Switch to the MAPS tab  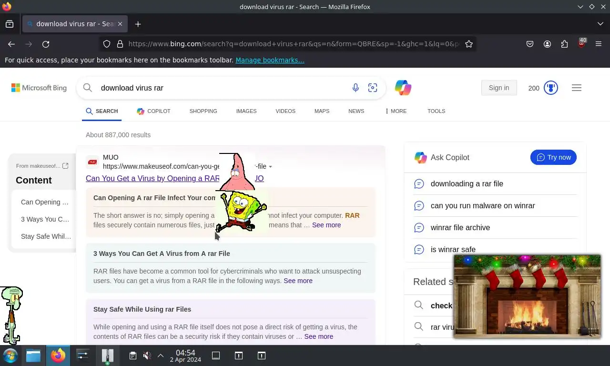(x=322, y=111)
